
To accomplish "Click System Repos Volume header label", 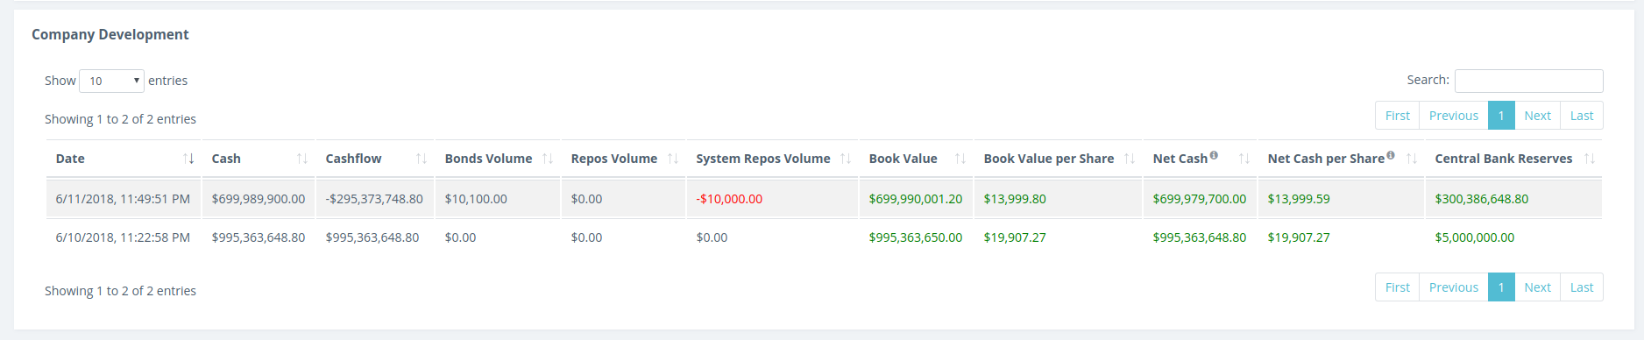I will pyautogui.click(x=763, y=159).
